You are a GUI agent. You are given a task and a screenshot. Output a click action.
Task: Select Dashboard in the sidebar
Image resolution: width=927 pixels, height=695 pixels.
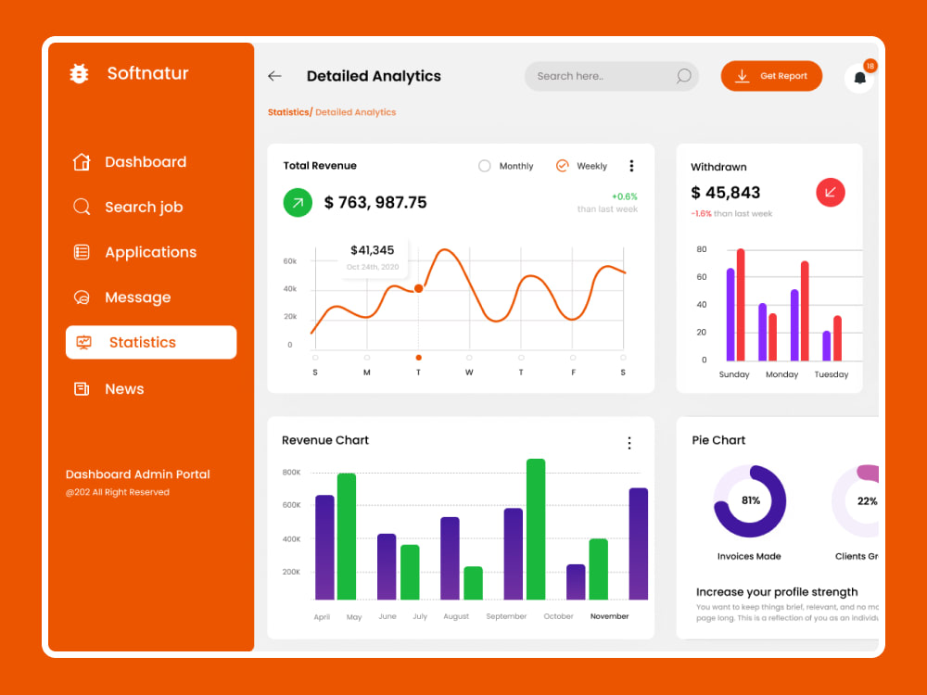coord(81,161)
